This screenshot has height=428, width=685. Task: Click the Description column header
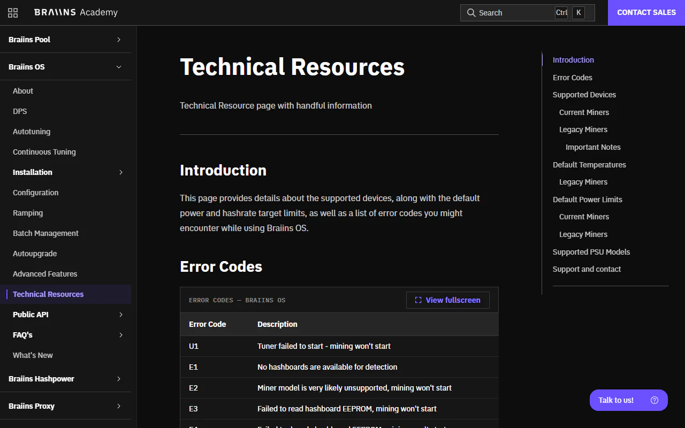[277, 324]
